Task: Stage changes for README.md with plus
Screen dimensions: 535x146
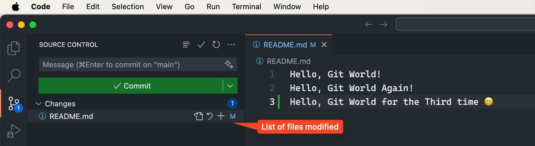Action: tap(221, 116)
